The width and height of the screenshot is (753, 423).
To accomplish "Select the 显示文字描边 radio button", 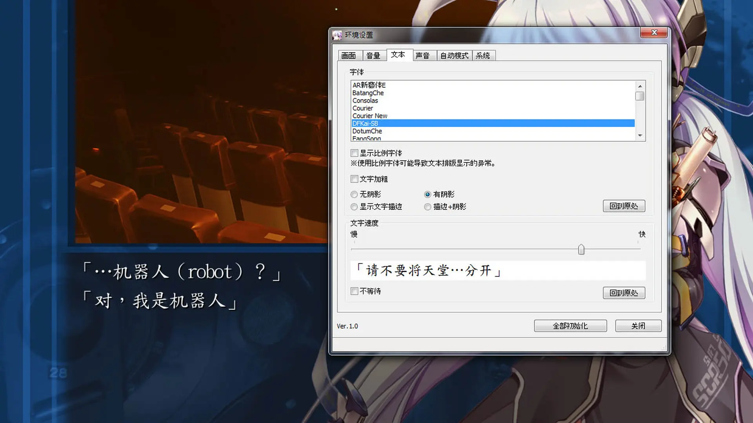I will tap(354, 207).
